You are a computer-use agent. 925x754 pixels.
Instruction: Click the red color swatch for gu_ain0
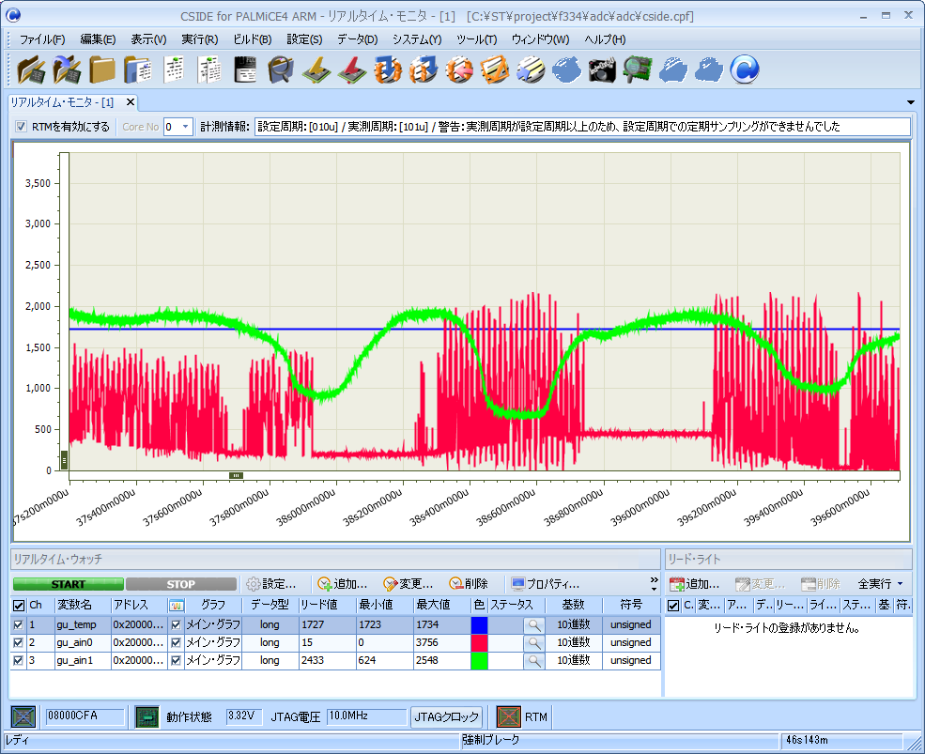point(479,642)
